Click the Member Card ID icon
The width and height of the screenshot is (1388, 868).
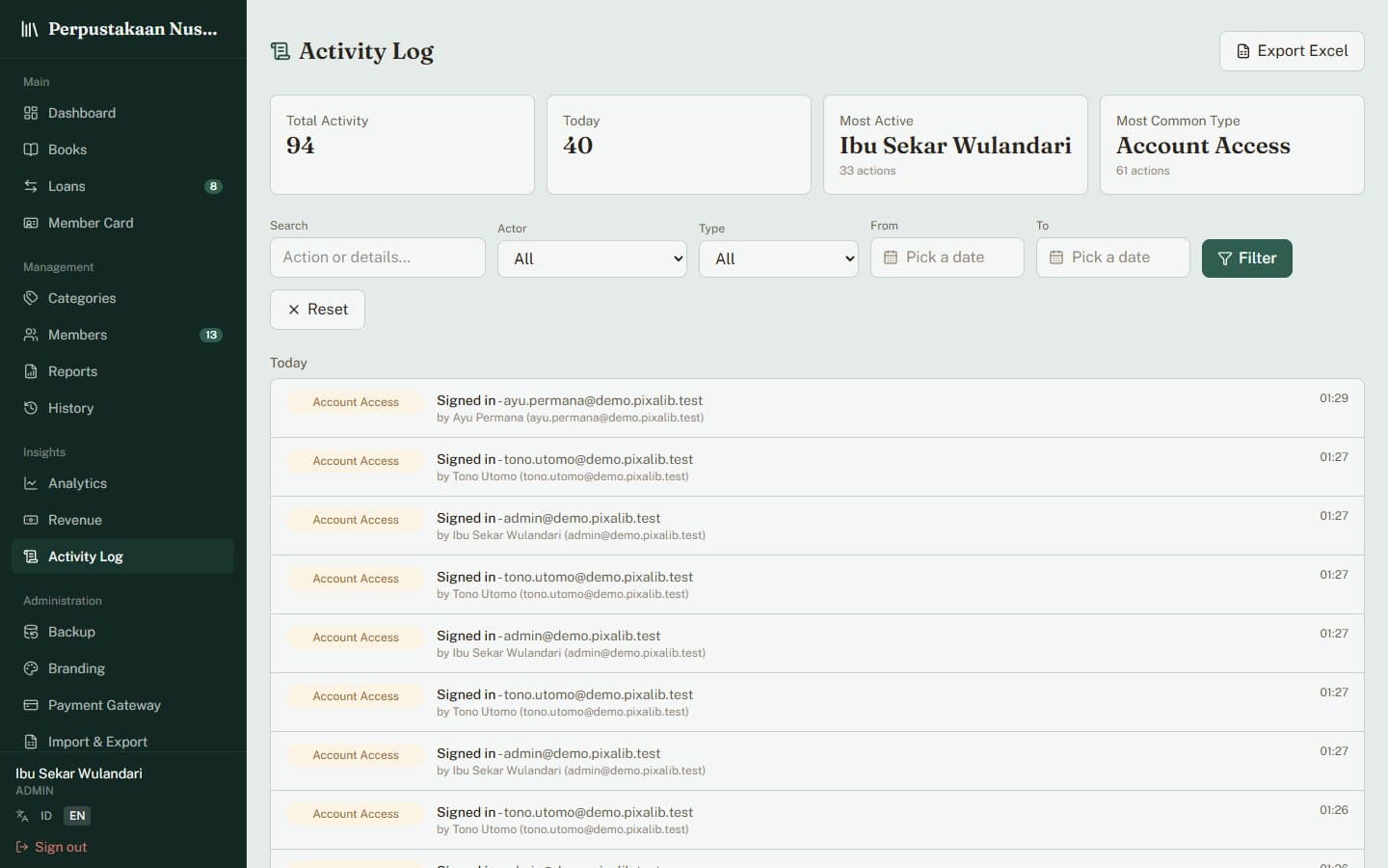tap(31, 223)
